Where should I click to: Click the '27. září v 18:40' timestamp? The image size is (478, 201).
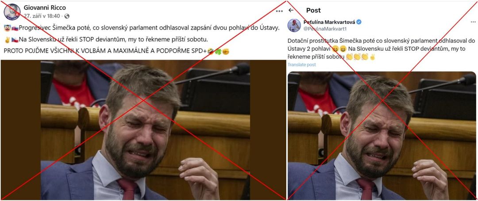coord(42,16)
